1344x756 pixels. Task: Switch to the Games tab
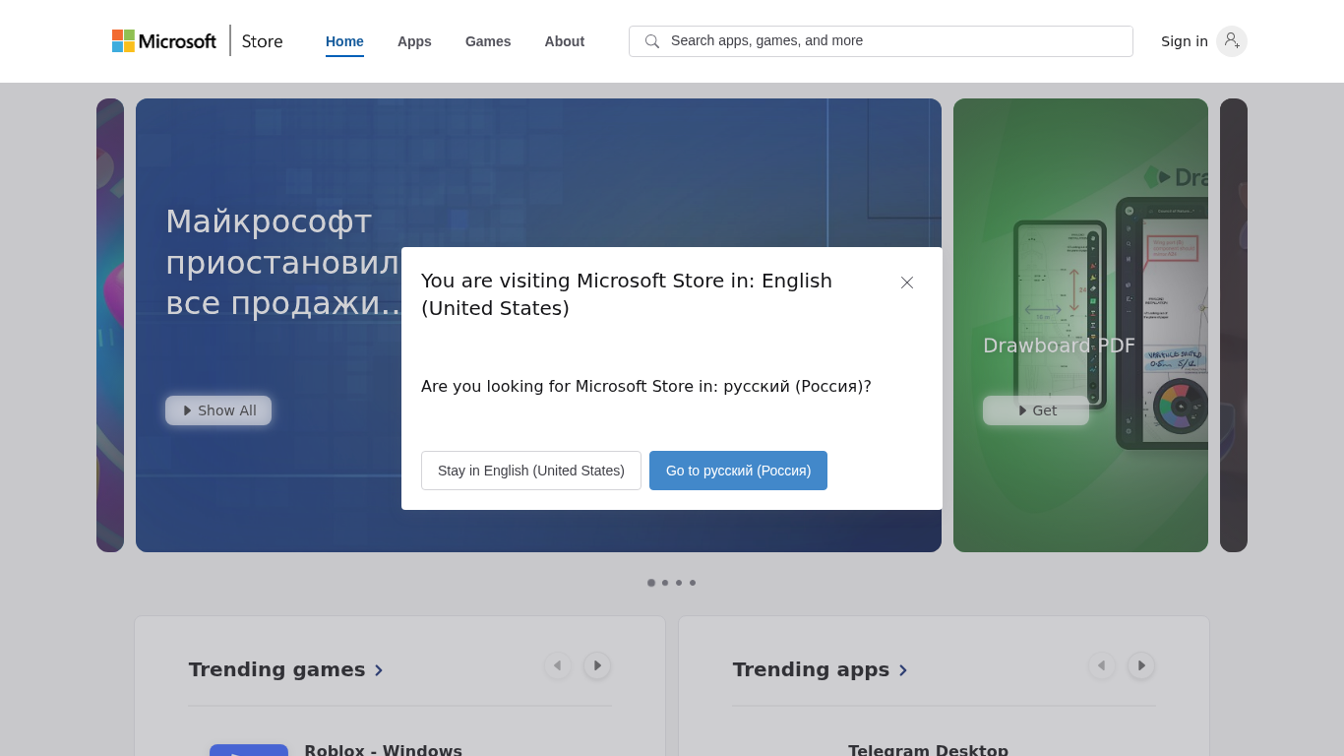tap(488, 41)
